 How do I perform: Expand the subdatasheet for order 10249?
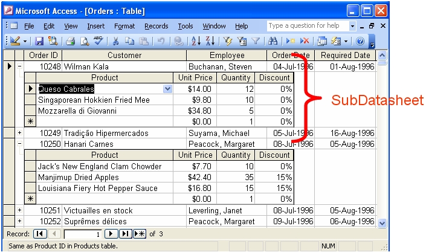19,133
